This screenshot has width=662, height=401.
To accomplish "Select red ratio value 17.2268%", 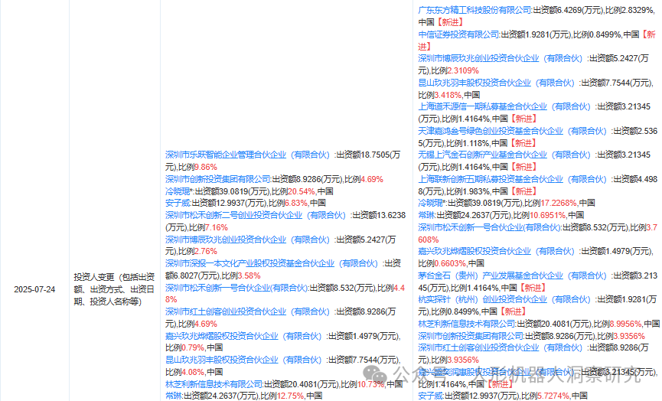I will (559, 203).
